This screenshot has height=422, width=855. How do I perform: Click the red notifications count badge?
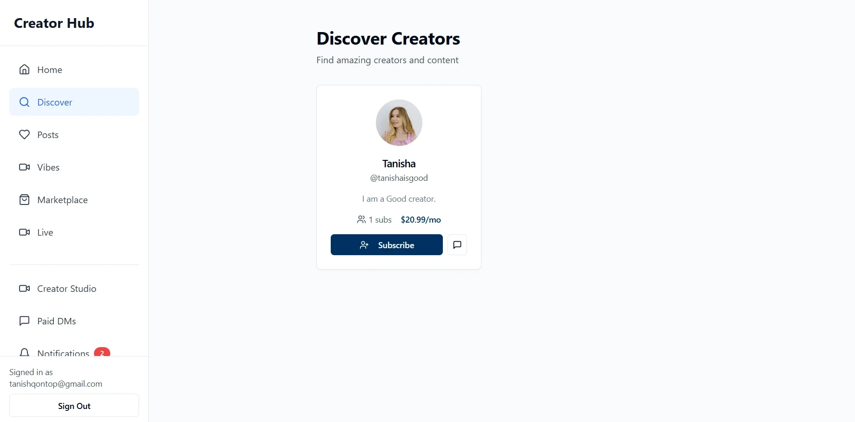pyautogui.click(x=102, y=352)
